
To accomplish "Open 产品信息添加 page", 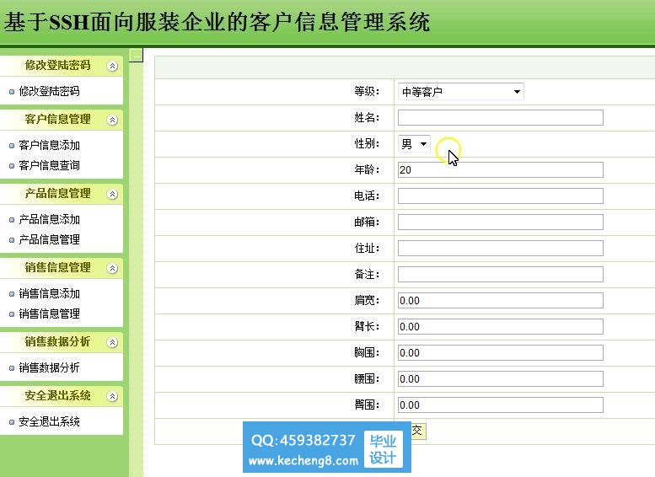I will point(49,219).
